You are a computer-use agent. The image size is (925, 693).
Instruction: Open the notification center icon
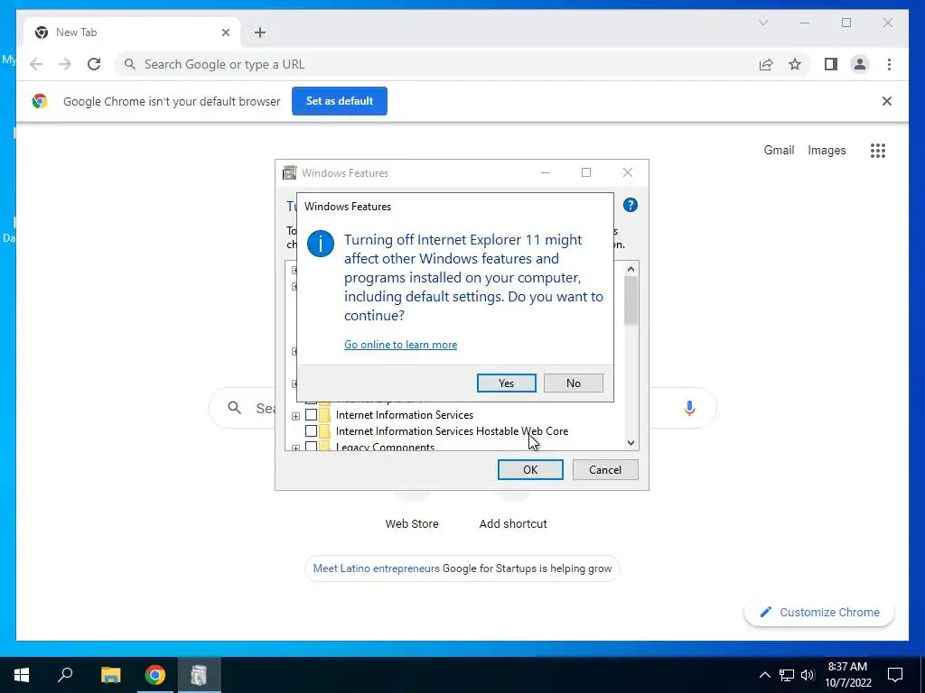click(895, 675)
